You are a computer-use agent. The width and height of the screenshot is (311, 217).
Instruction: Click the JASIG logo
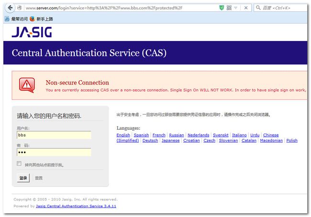(x=32, y=32)
